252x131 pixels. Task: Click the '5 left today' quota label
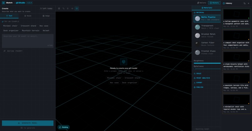(x=46, y=8)
